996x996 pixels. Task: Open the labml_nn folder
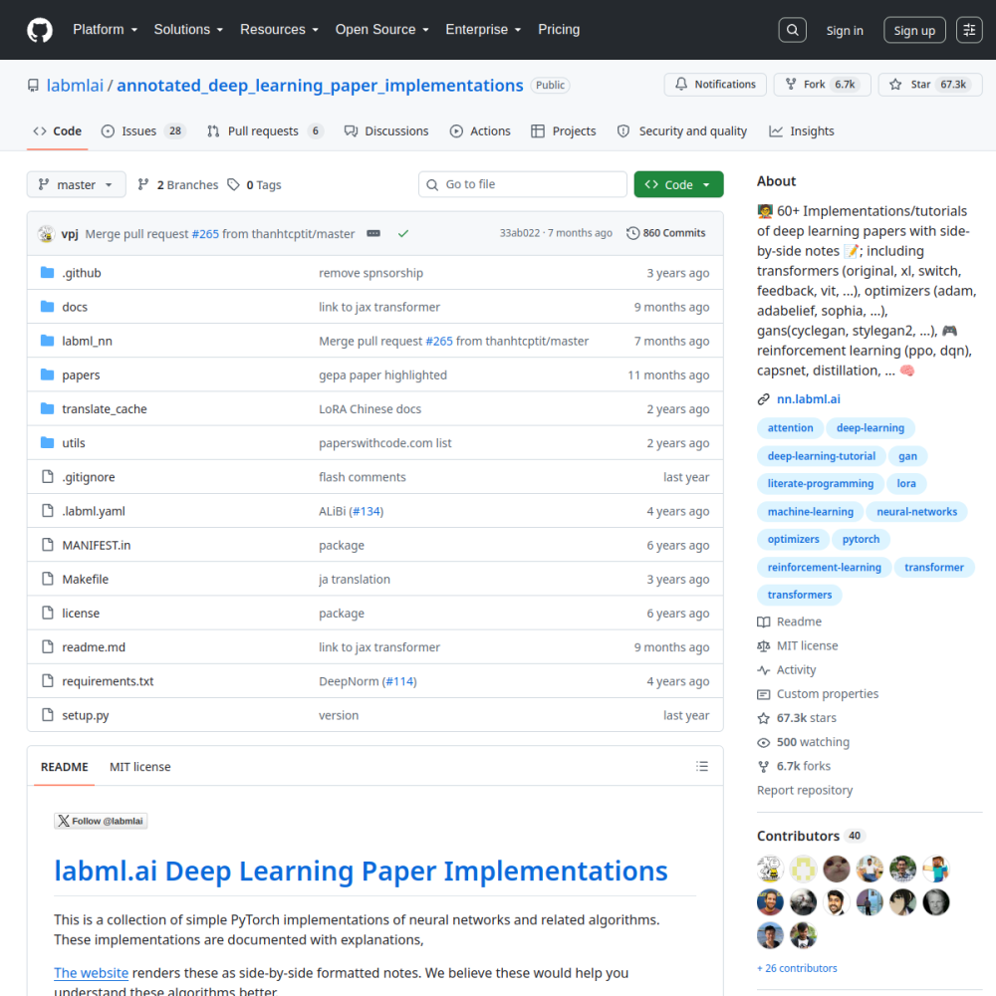[x=87, y=341]
